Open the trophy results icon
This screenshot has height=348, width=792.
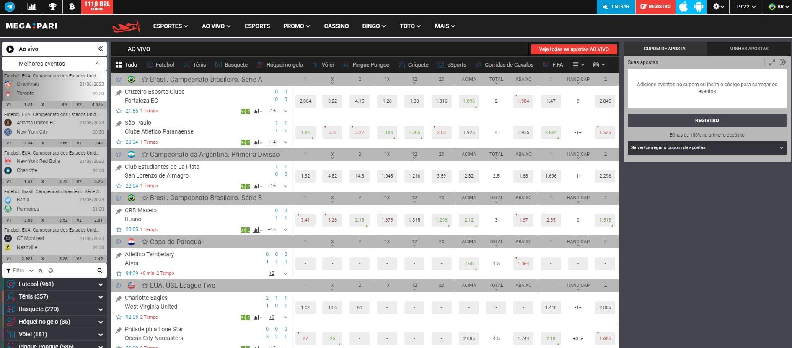[52, 7]
